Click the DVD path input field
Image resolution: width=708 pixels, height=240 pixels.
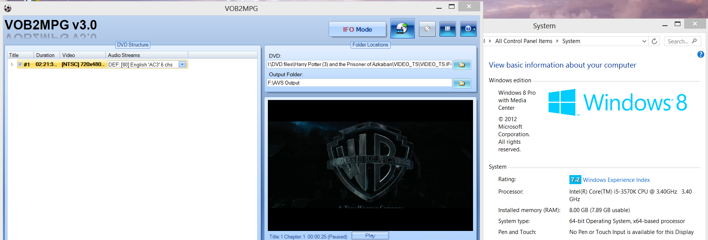pos(359,65)
